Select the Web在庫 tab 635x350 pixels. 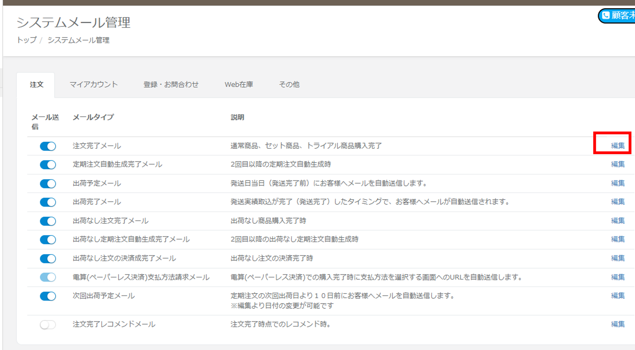point(238,84)
